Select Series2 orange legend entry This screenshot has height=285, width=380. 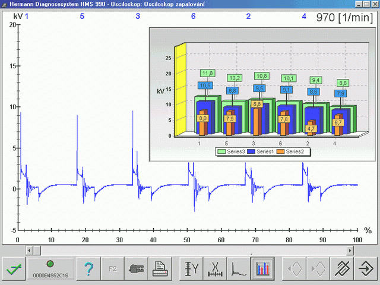(x=290, y=152)
